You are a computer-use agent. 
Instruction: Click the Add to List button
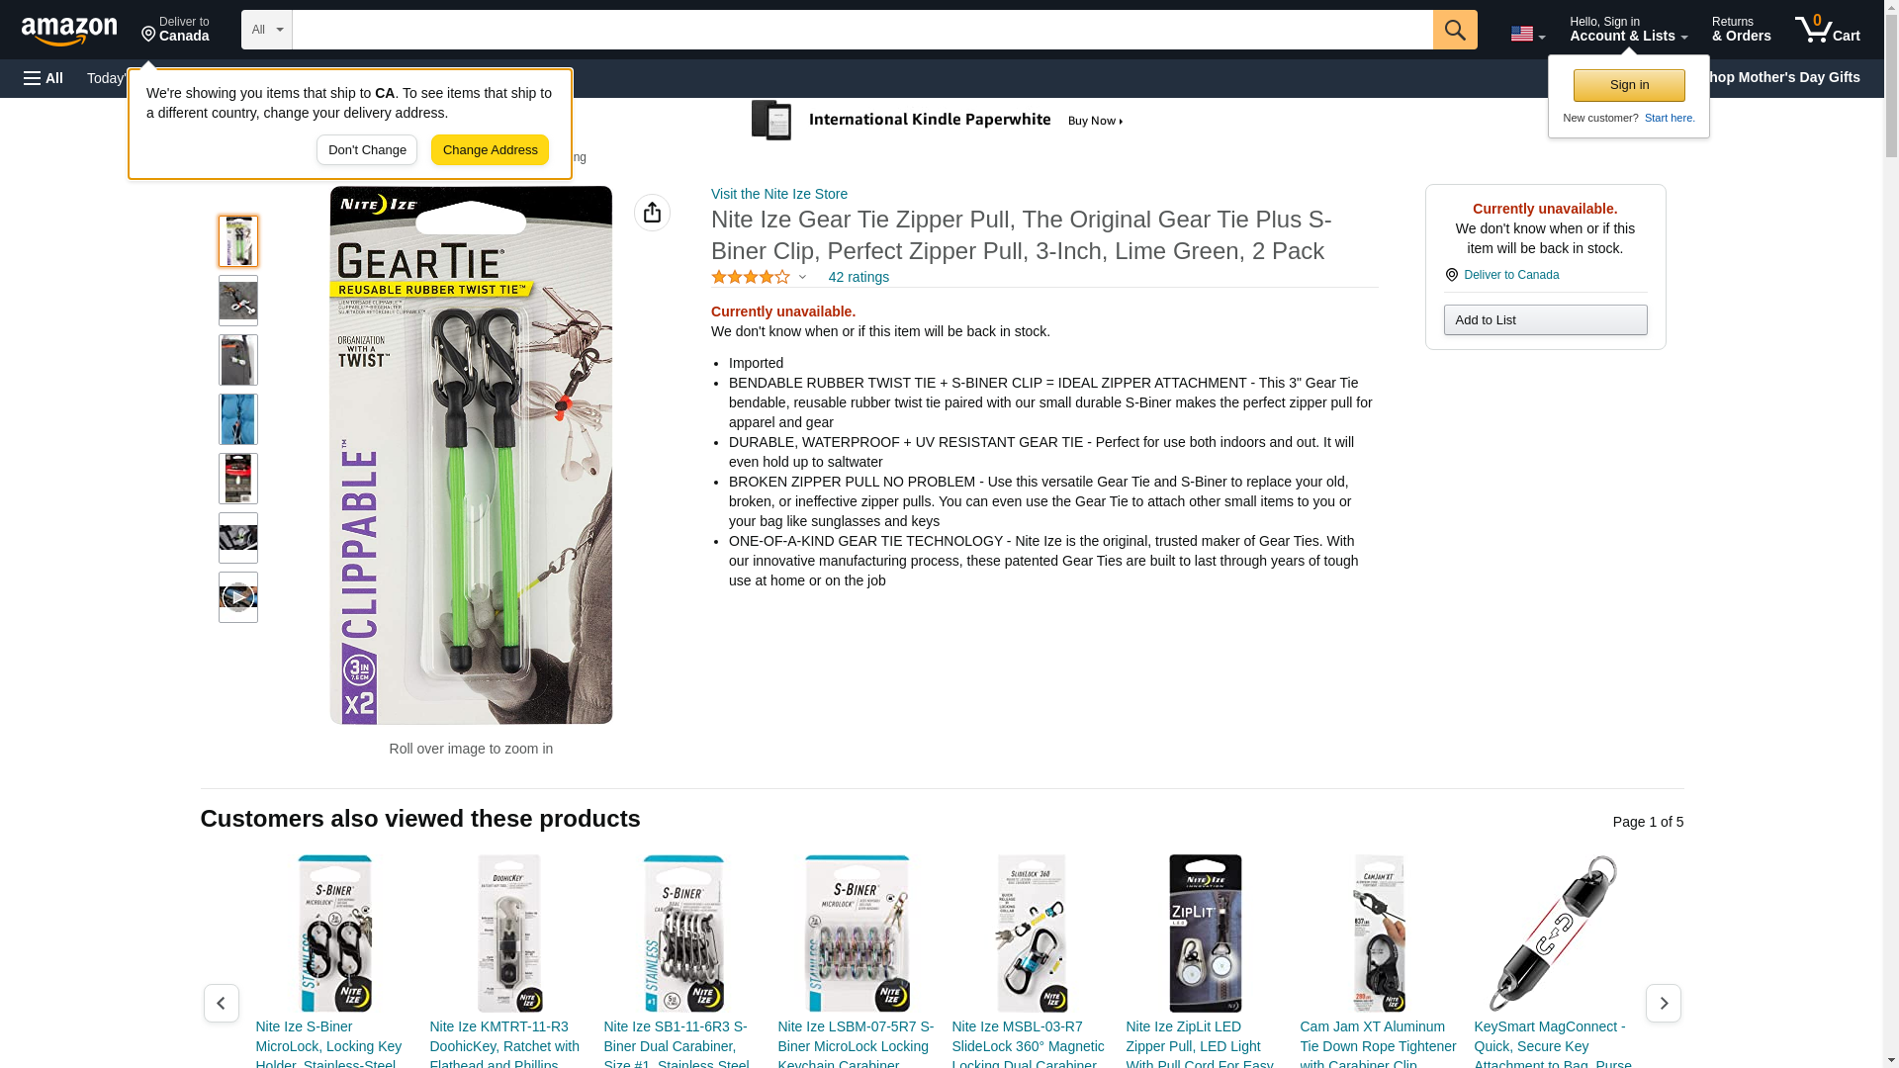1545,319
